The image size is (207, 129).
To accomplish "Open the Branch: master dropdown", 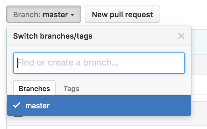I will pos(44,14).
